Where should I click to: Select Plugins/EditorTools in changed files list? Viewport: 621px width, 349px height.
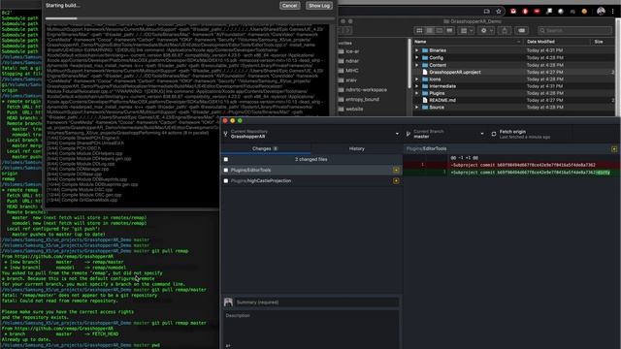click(x=311, y=171)
